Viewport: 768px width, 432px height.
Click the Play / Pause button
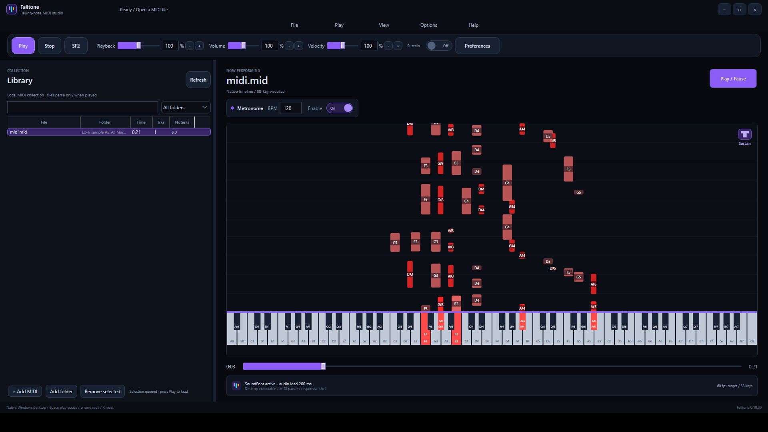733,78
